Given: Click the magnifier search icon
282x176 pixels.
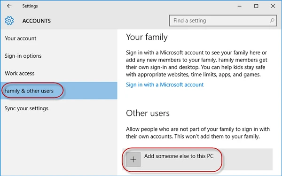Looking at the screenshot, I should point(272,21).
